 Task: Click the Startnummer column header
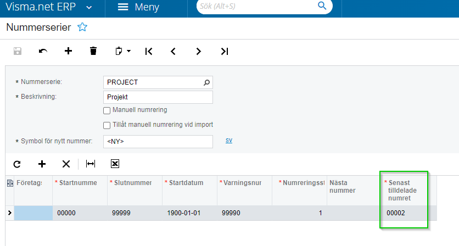coord(80,191)
